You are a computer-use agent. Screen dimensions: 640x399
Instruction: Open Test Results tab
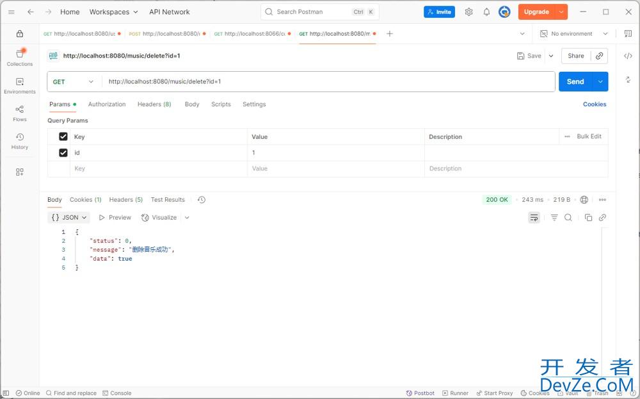[168, 200]
